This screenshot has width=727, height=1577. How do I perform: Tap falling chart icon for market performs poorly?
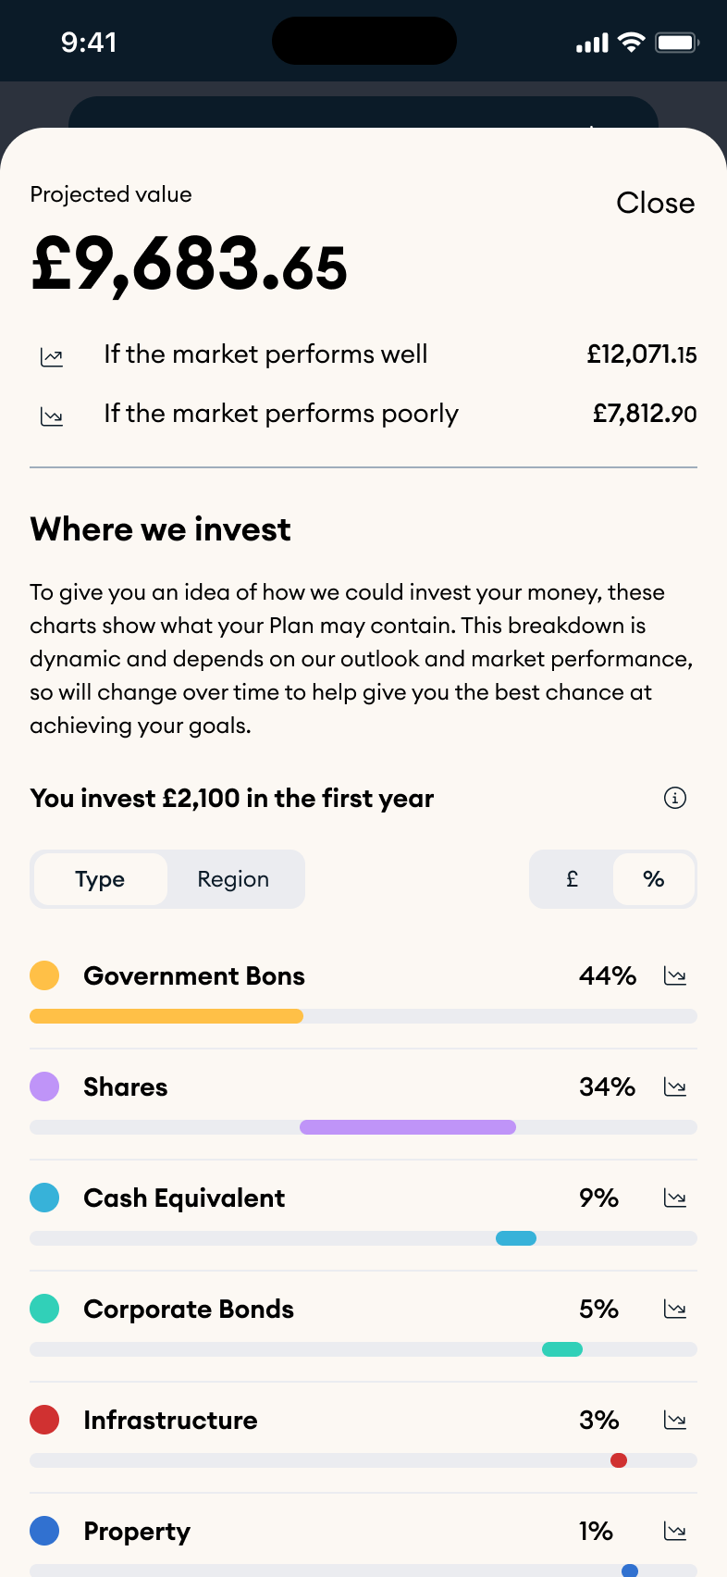coord(52,416)
